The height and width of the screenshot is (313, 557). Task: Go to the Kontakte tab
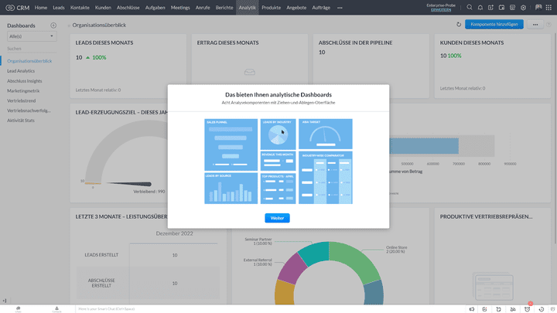pyautogui.click(x=80, y=8)
